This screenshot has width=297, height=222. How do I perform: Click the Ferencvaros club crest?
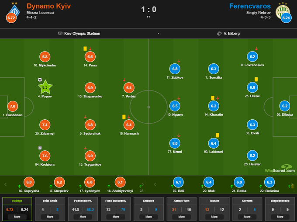point(282,8)
